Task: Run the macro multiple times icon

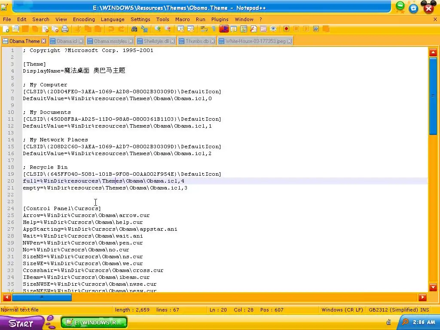Action: [316, 29]
